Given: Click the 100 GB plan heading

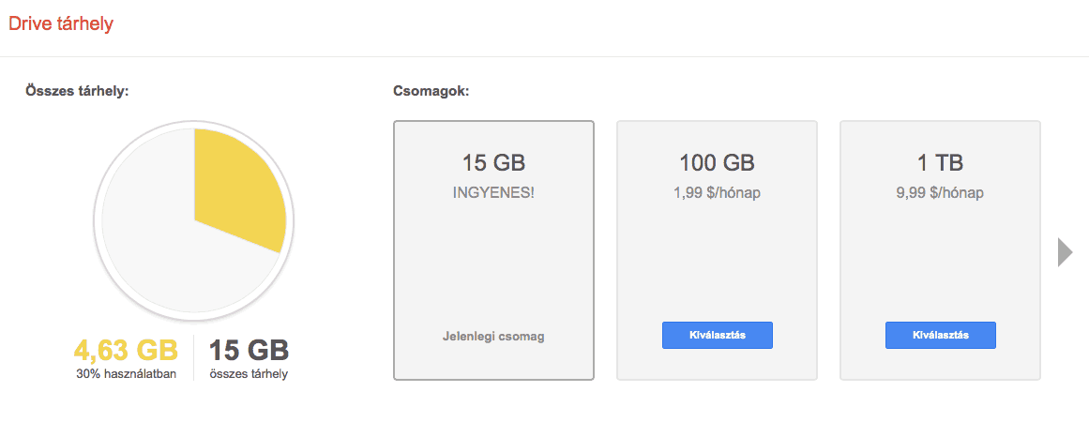Looking at the screenshot, I should coord(717,163).
